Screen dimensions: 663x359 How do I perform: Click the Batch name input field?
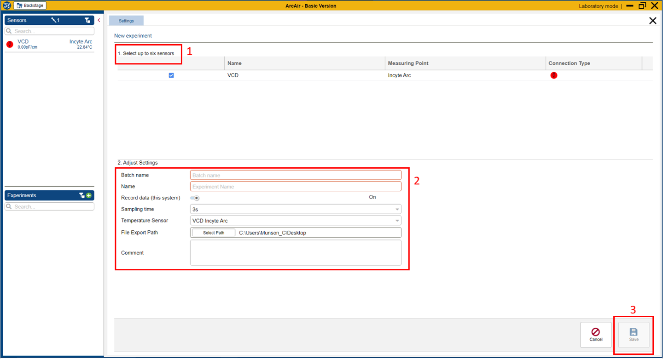pyautogui.click(x=296, y=175)
